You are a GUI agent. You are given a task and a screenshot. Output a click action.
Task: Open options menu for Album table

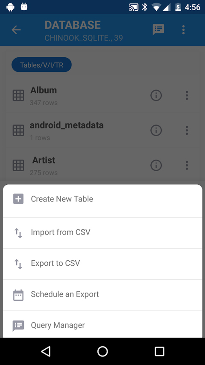coord(187,95)
